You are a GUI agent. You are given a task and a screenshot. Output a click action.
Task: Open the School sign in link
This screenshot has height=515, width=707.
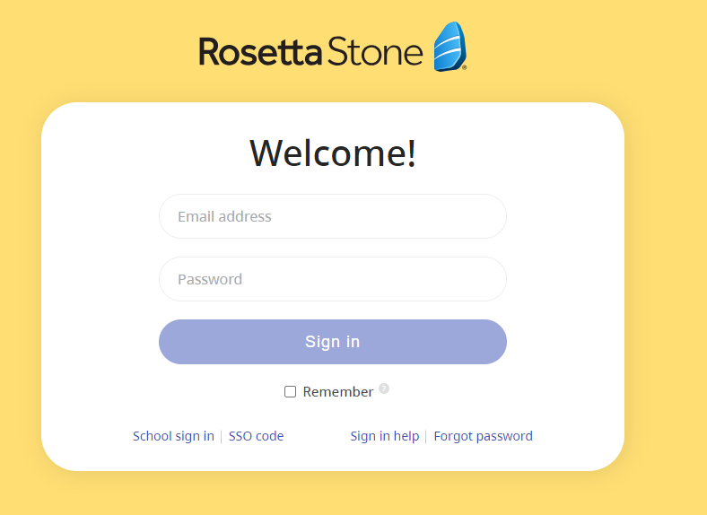pyautogui.click(x=173, y=436)
